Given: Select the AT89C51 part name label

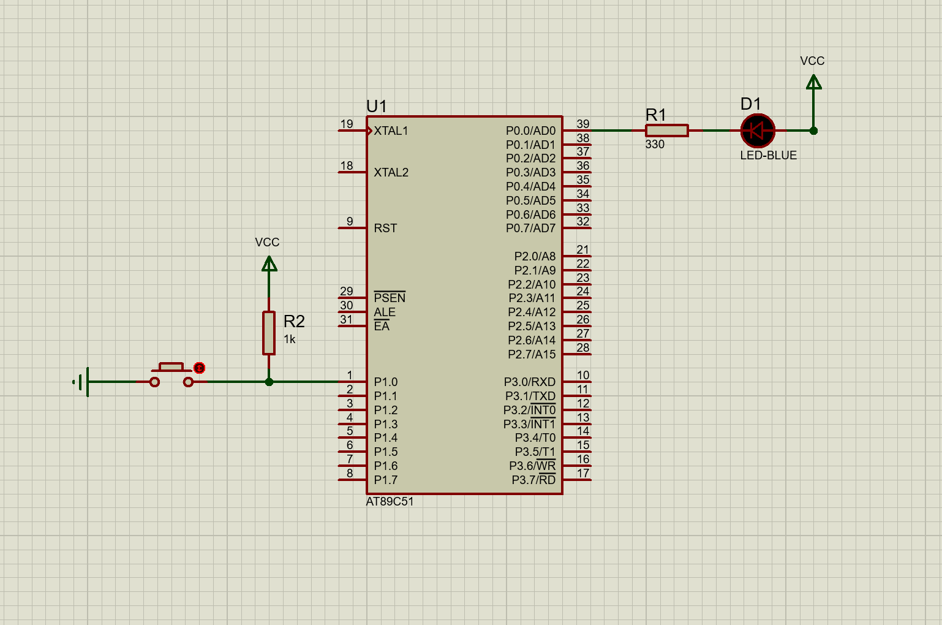Looking at the screenshot, I should 390,502.
